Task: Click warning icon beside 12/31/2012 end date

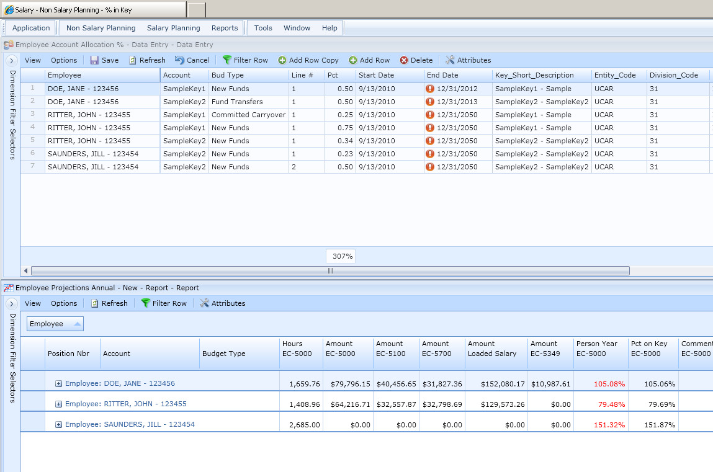Action: pyautogui.click(x=429, y=89)
